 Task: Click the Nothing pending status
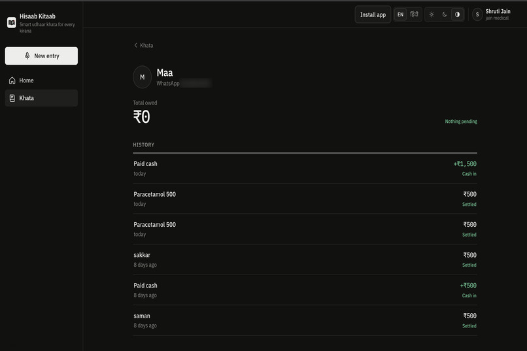pyautogui.click(x=461, y=122)
